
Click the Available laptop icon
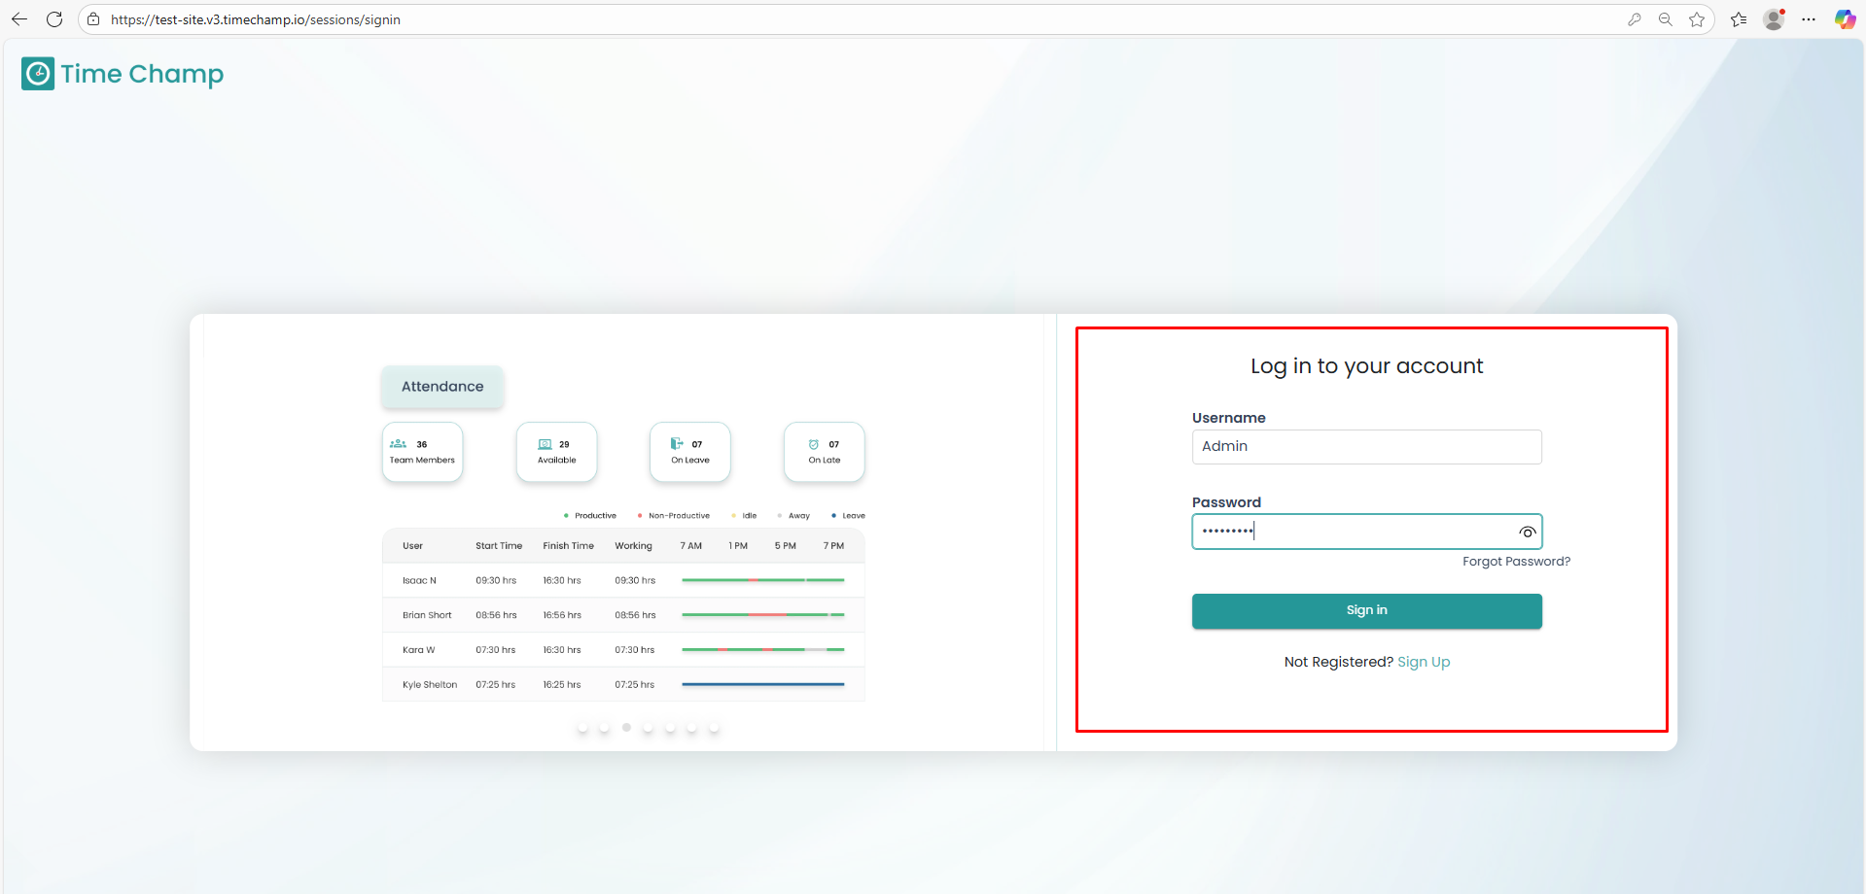(545, 444)
